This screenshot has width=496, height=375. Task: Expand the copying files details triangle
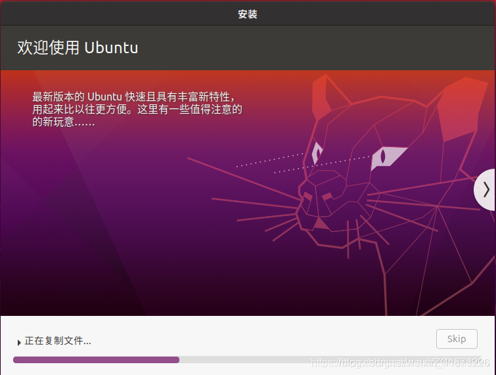(19, 342)
